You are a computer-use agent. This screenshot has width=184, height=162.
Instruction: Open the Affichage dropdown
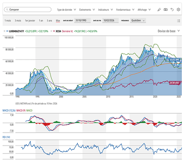click(144, 10)
